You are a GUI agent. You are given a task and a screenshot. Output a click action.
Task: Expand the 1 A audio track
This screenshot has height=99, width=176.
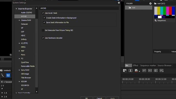pos(2,93)
